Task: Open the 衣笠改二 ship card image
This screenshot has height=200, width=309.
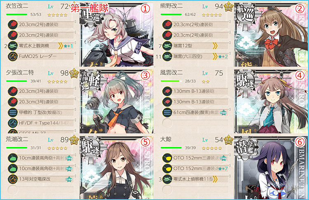Action: [x=117, y=34]
